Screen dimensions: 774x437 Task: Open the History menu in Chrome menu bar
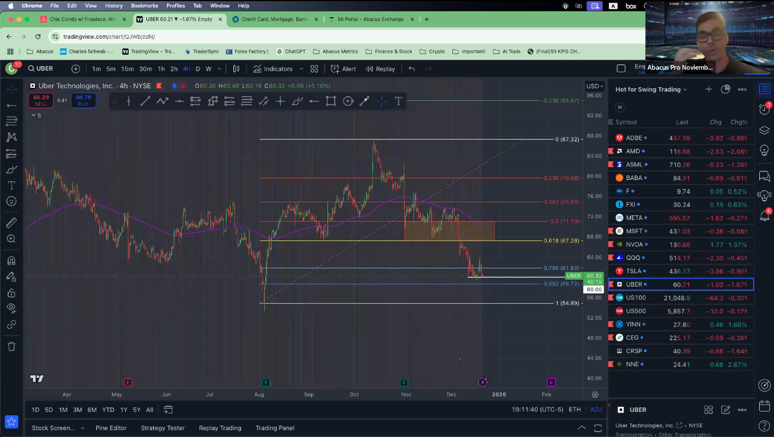pyautogui.click(x=114, y=6)
